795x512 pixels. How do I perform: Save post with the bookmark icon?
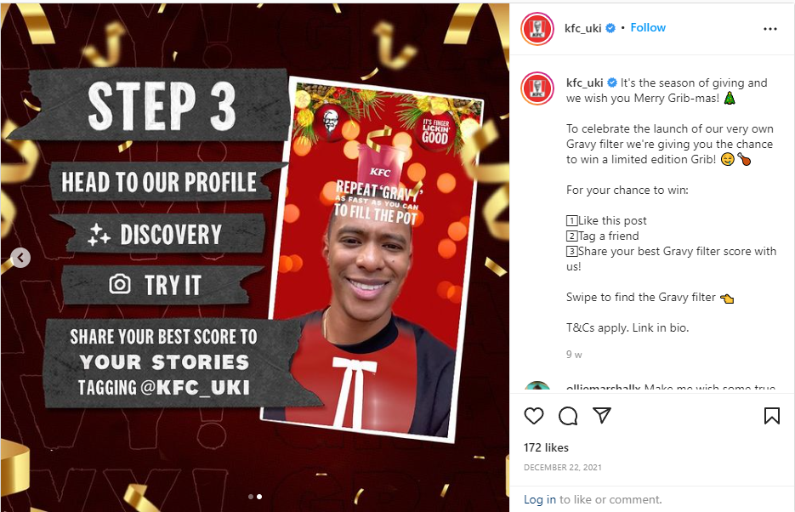(x=772, y=416)
